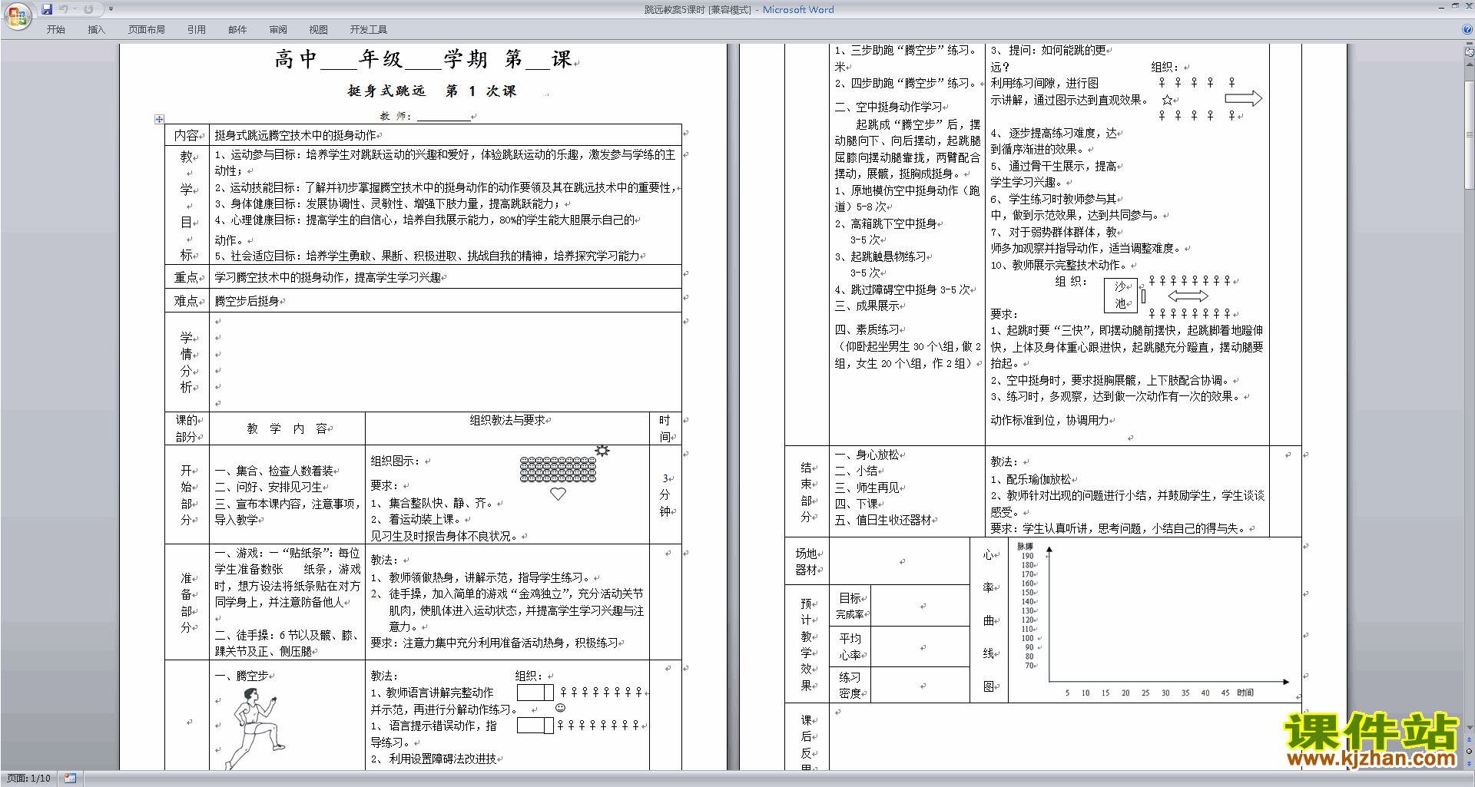Open Customize Quick Access Toolbar dropdown
Viewport: 1475px width, 787px height.
point(111,9)
